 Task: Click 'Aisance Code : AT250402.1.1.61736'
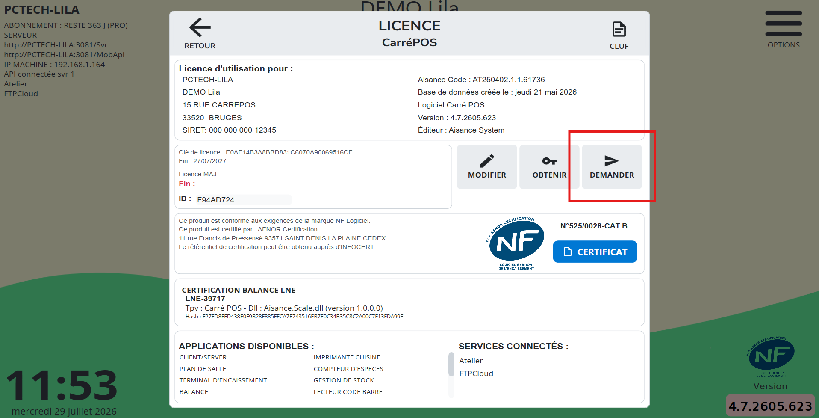click(481, 80)
